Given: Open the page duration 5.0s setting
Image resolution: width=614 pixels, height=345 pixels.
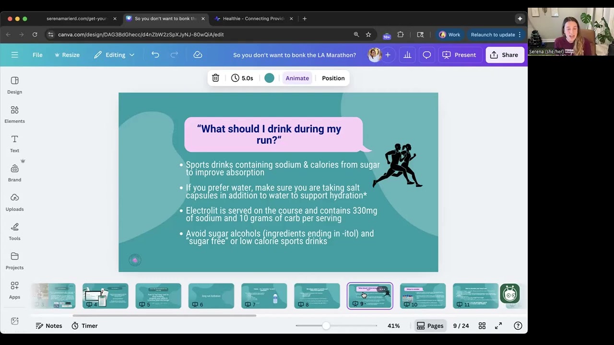Looking at the screenshot, I should (242, 78).
